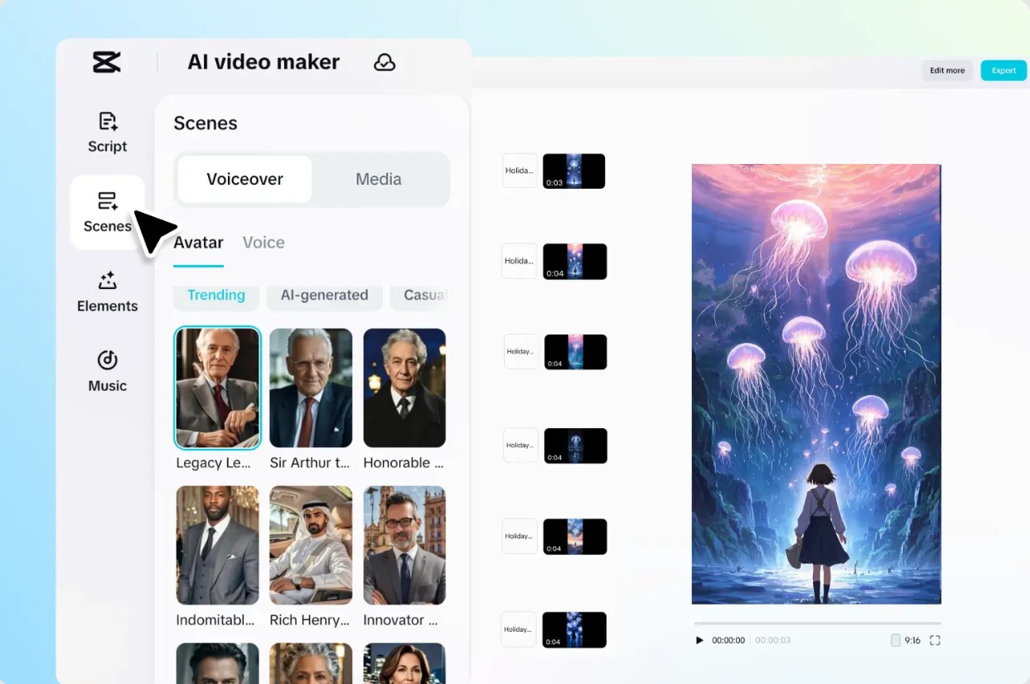
Task: Switch to the Voiceover toggle option
Action: pos(244,179)
